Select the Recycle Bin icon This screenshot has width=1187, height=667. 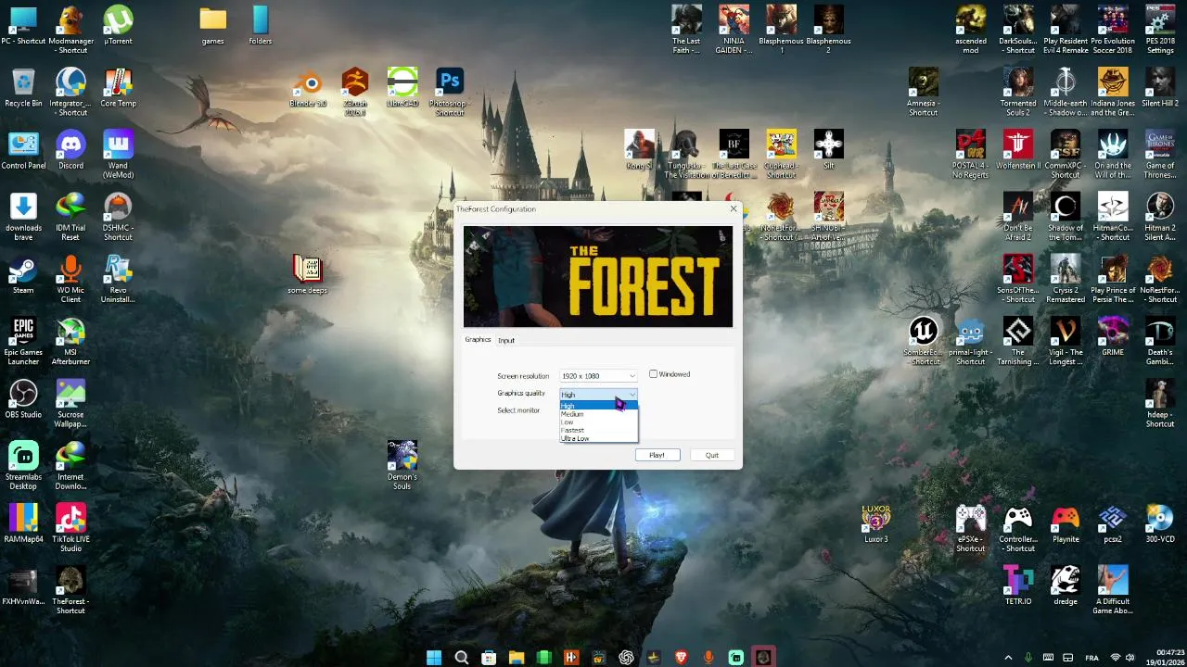click(23, 89)
